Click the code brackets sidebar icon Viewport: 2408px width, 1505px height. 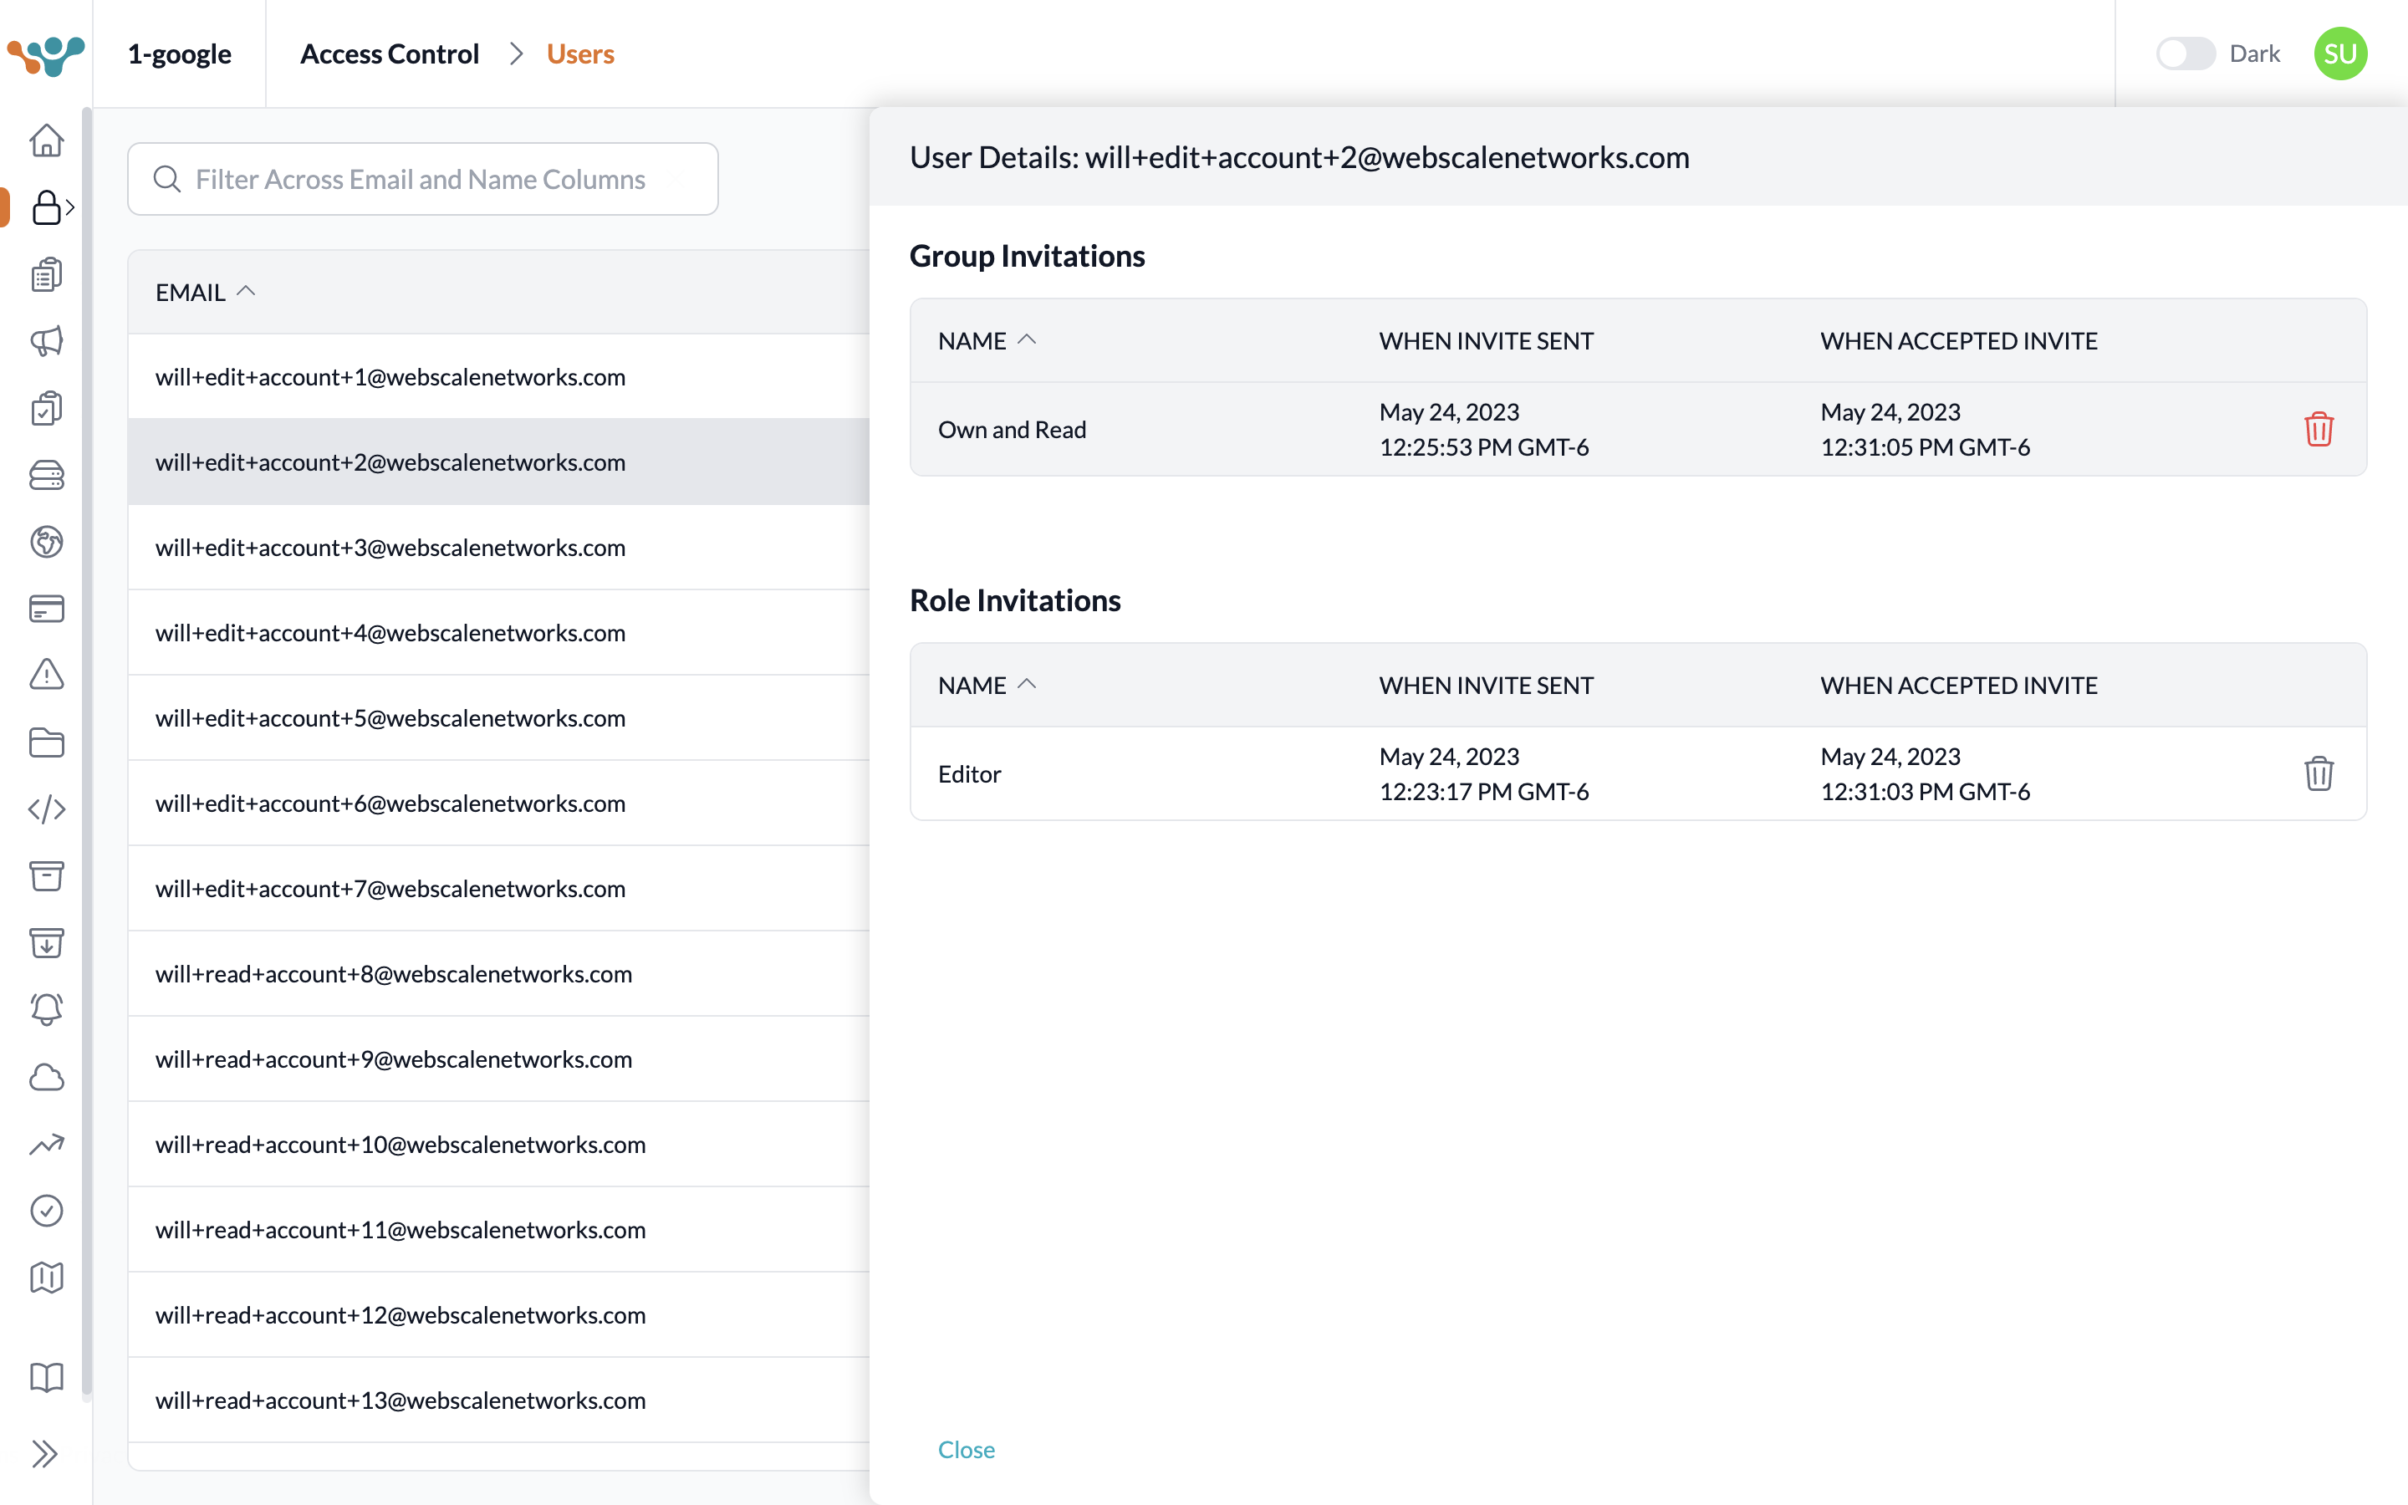coord(46,809)
